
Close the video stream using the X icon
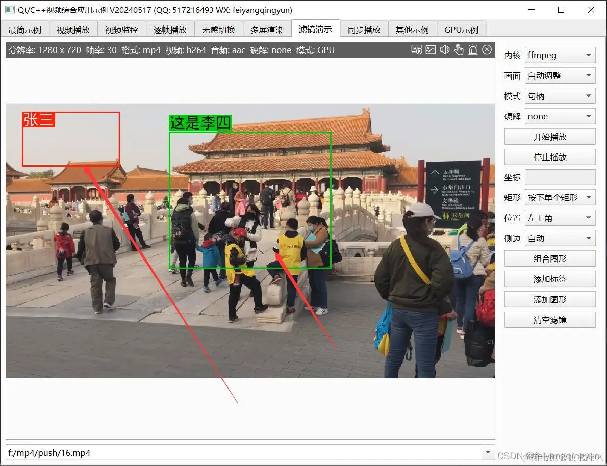click(487, 49)
